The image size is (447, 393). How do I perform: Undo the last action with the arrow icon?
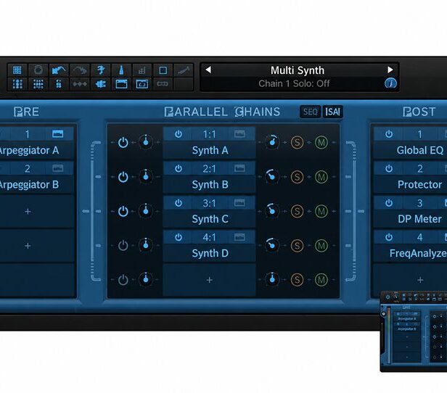[59, 70]
